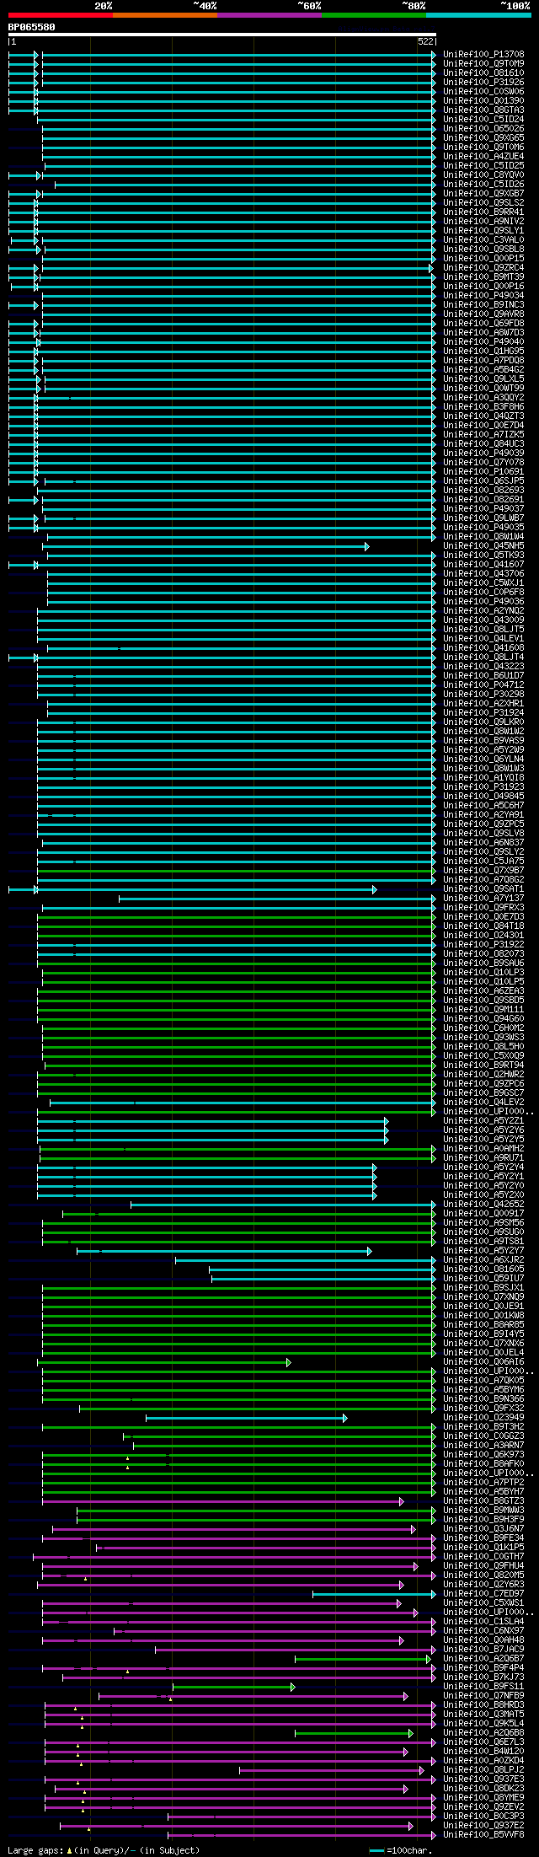Select hit UniRef100_A0AMH2

point(483,1149)
